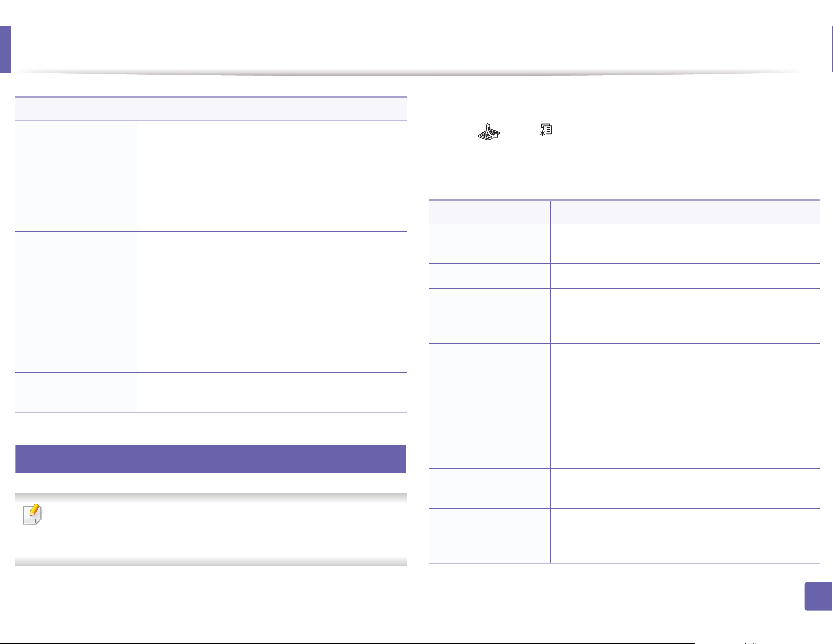Select the second row of left table
The height and width of the screenshot is (644, 833).
(211, 274)
